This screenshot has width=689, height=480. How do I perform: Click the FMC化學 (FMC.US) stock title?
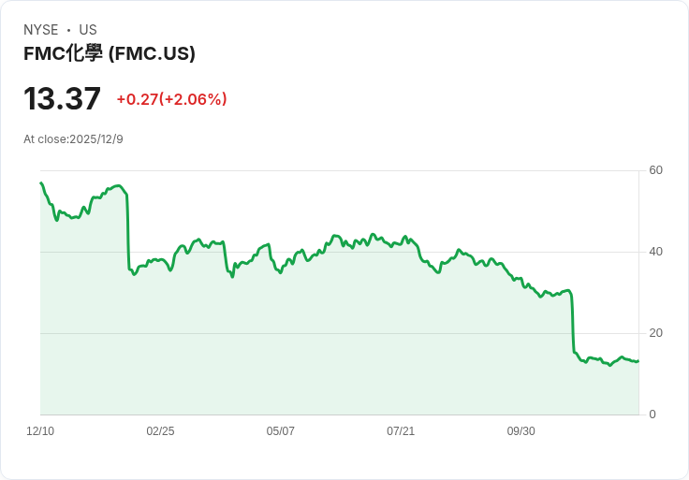(x=110, y=53)
